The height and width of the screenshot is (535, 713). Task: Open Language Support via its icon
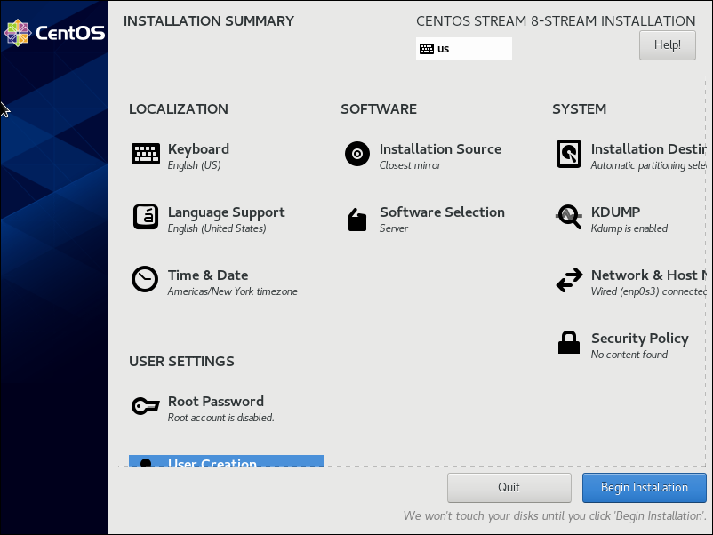[x=145, y=218]
